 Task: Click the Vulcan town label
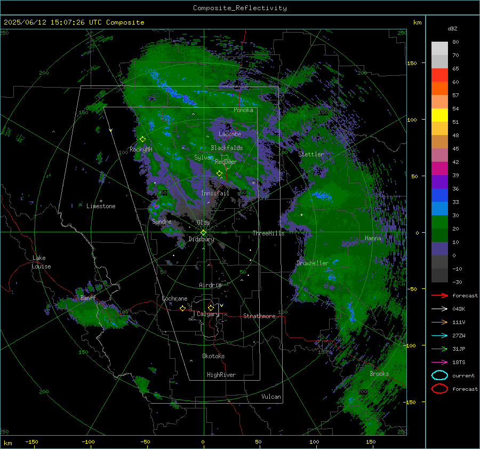(x=271, y=397)
